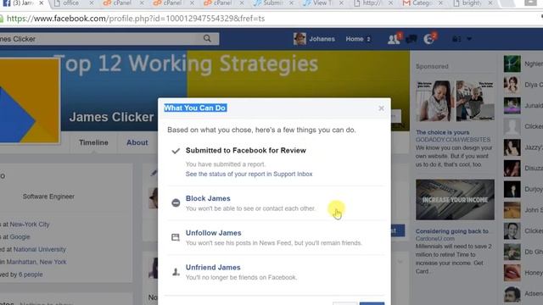Click James Clicker profile picture
This screenshot has height=305, width=543.
30,101
